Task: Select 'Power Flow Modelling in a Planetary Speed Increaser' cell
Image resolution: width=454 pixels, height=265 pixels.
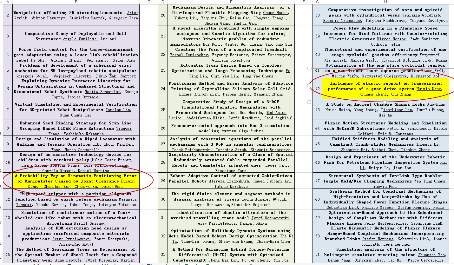Action: (385, 36)
